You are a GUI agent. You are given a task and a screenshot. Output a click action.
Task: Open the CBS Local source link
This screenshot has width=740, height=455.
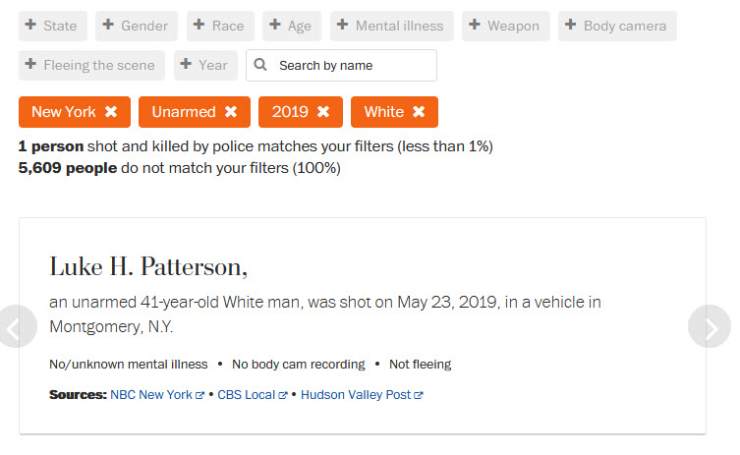click(x=252, y=395)
